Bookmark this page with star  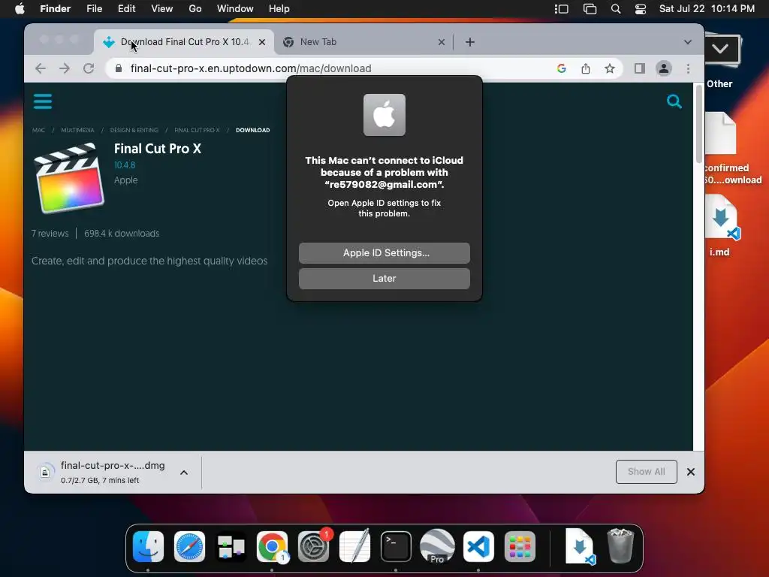coord(610,68)
